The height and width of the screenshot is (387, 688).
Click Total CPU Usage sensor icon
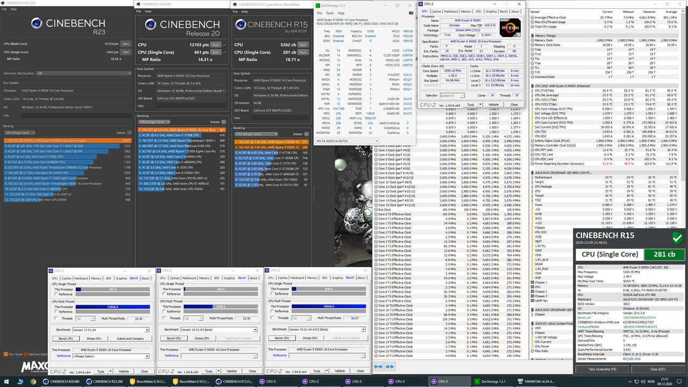pos(533,26)
